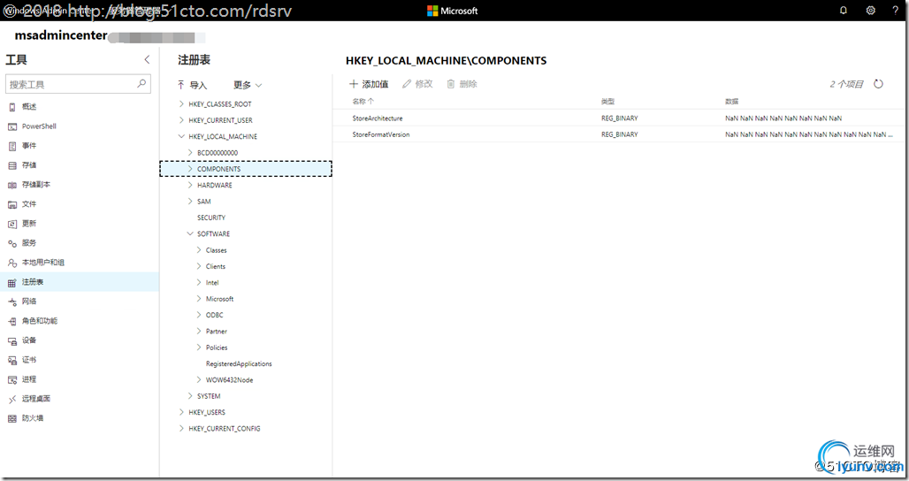Open the settings gear icon

coord(871,11)
